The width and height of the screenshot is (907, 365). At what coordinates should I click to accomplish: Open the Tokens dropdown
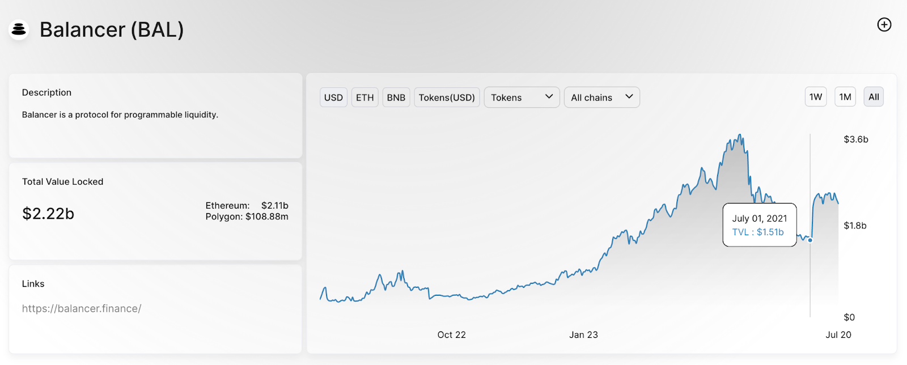pos(522,97)
